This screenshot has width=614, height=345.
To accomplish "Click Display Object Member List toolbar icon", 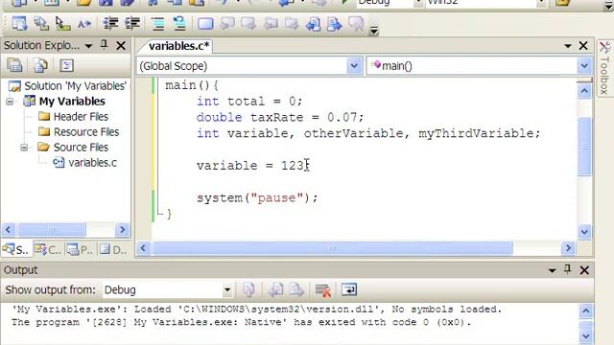I will tap(19, 23).
